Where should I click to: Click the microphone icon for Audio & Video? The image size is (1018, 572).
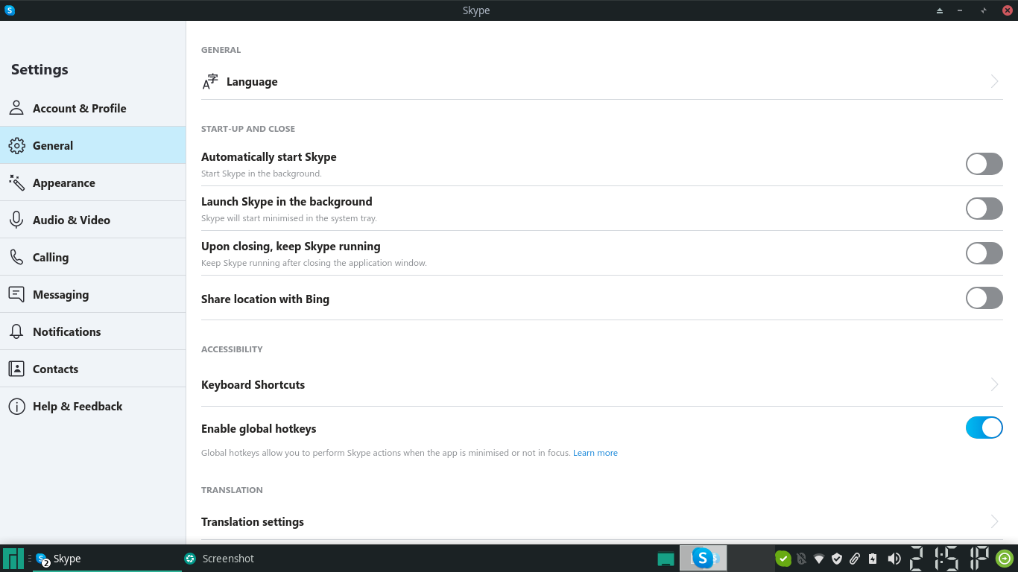pos(16,220)
